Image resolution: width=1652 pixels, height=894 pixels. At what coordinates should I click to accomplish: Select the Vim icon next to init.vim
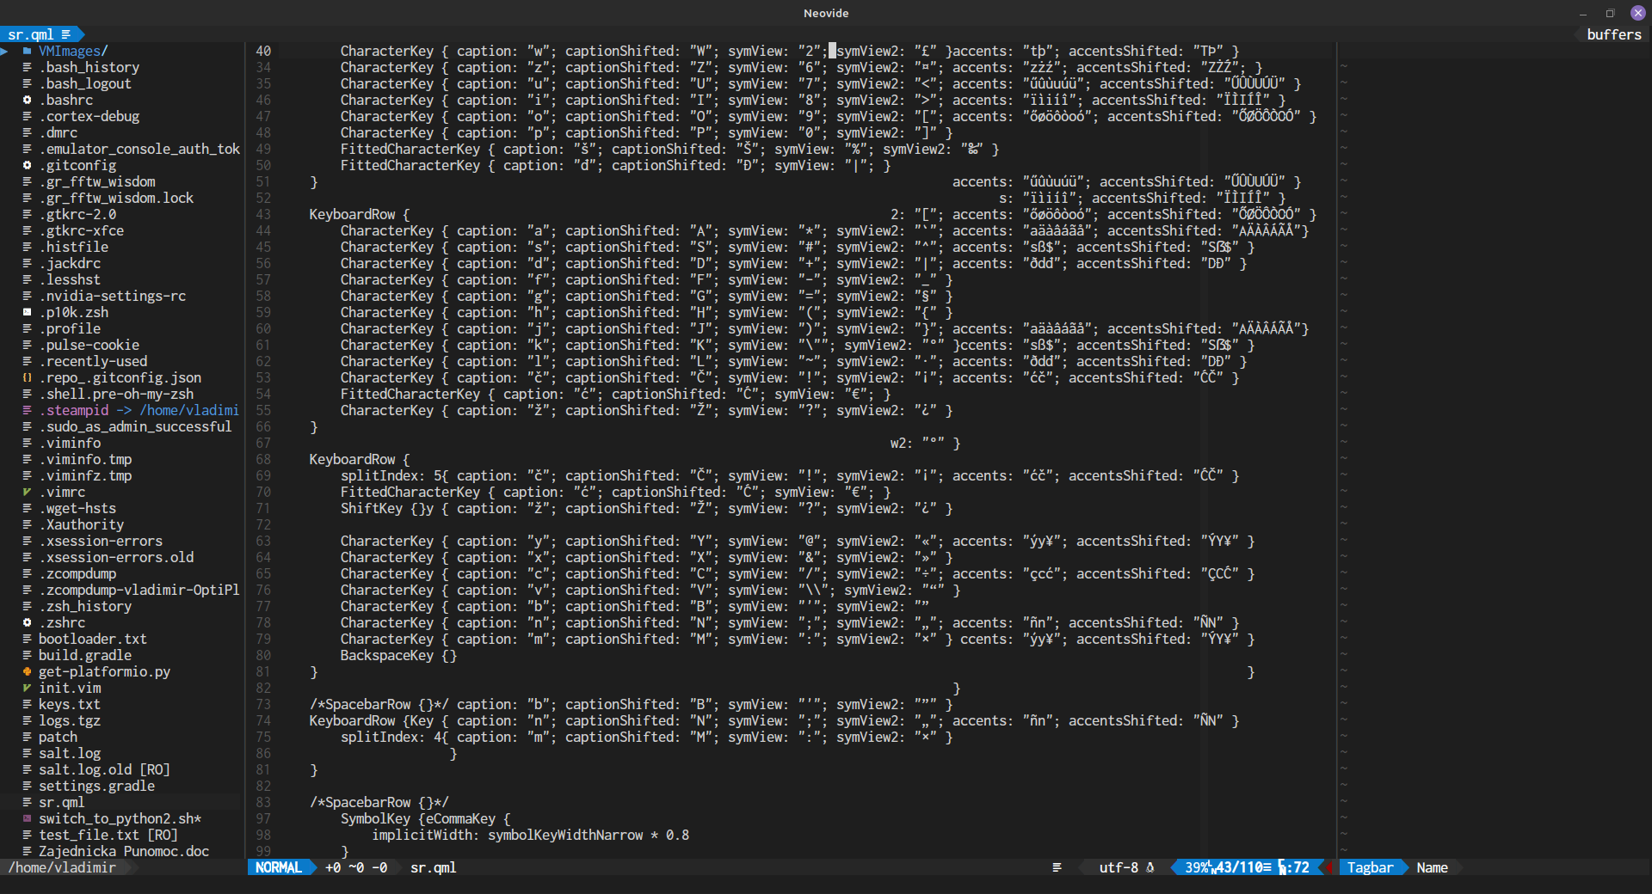pyautogui.click(x=26, y=688)
